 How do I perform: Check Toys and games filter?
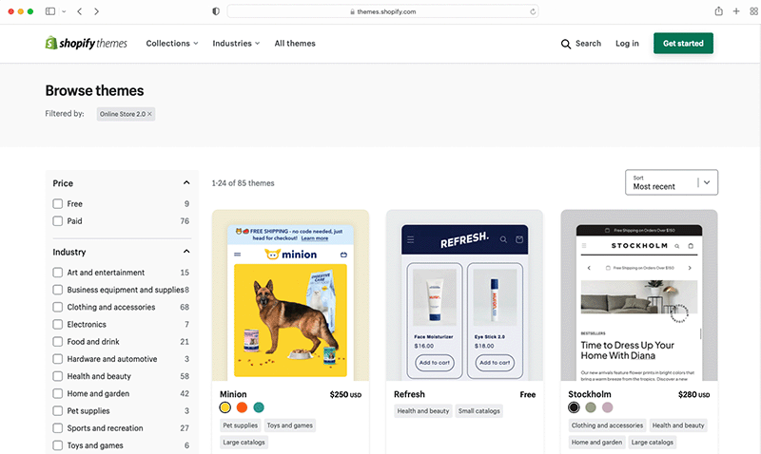[58, 445]
